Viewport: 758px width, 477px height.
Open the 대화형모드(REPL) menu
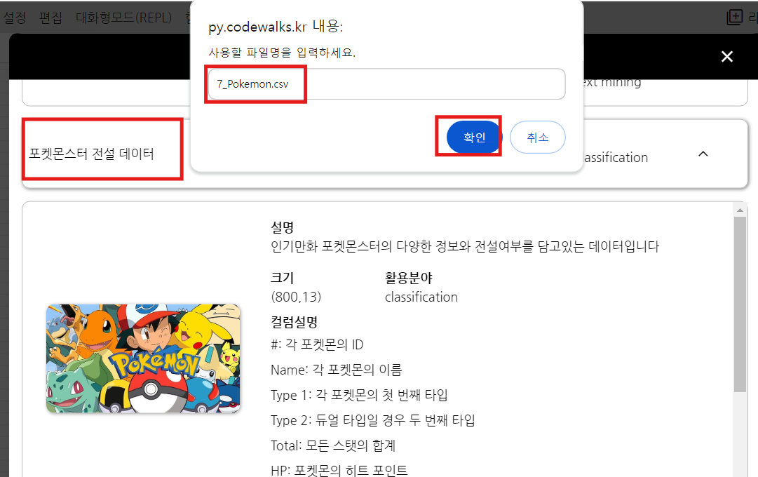pyautogui.click(x=123, y=18)
